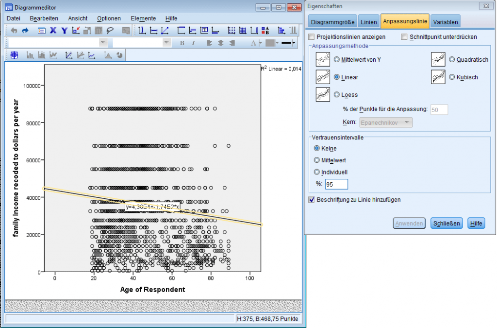
Task: Click the Hilfe button in Eigenschaften
Action: tap(476, 223)
